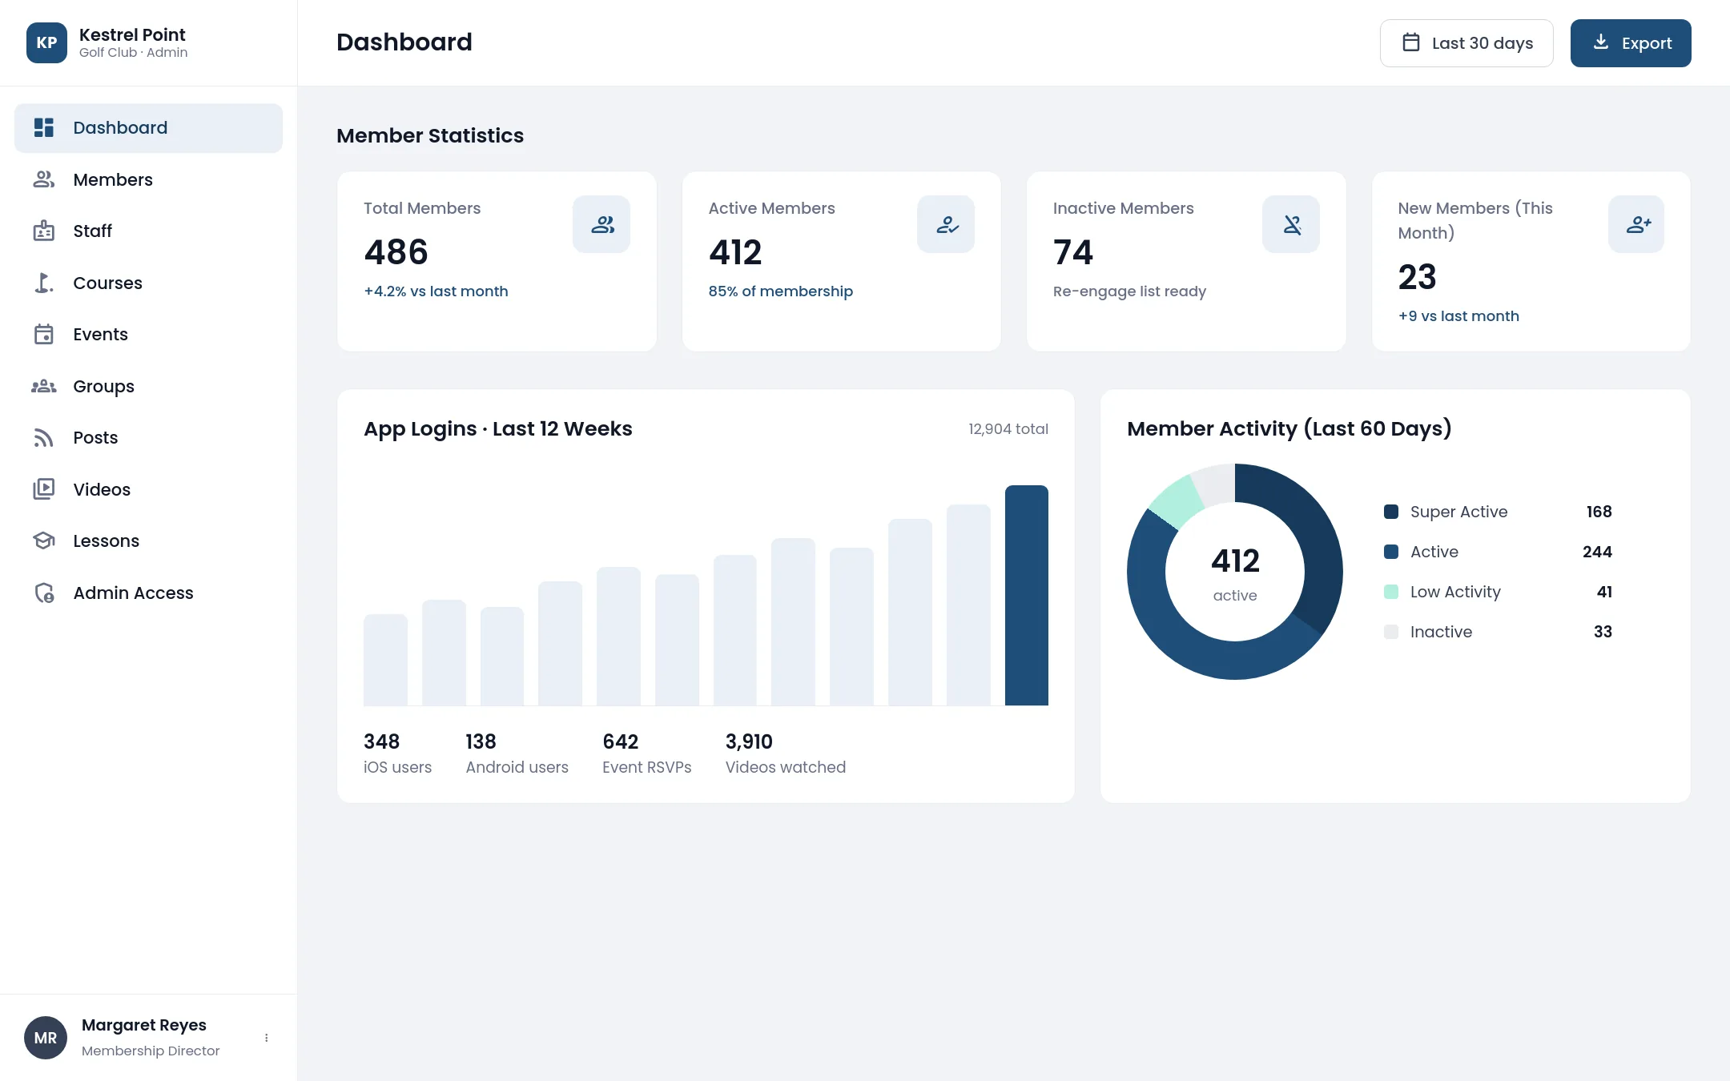The height and width of the screenshot is (1081, 1730).
Task: Click the 'Re-engage list ready' text
Action: click(x=1129, y=291)
